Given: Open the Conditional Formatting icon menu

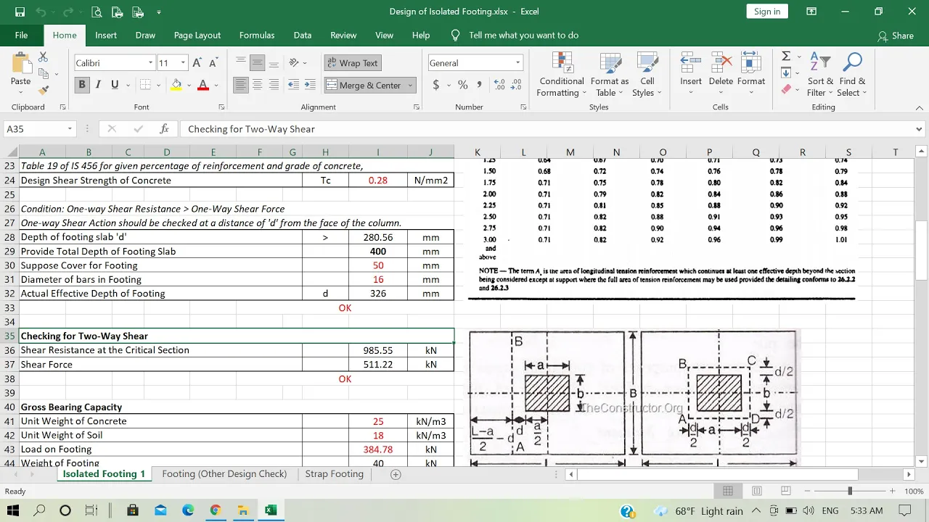Looking at the screenshot, I should [562, 63].
